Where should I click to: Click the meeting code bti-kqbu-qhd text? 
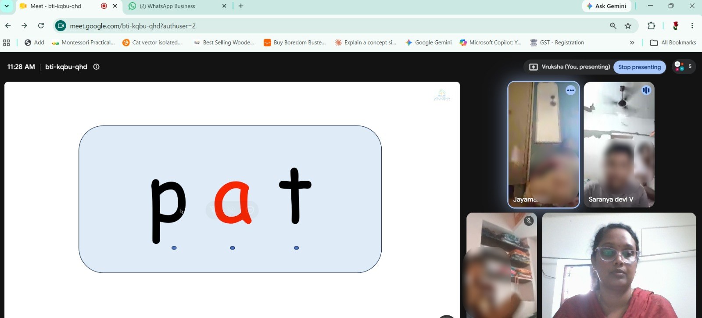(66, 67)
